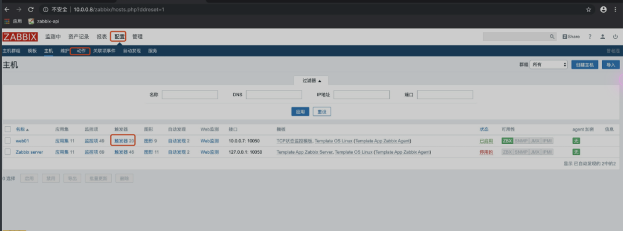Toggle web01 status 已启用
623x231 pixels.
[486, 140]
